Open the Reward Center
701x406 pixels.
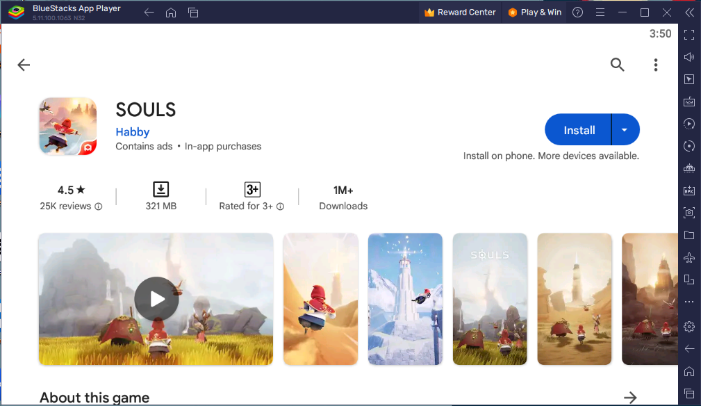click(x=460, y=13)
